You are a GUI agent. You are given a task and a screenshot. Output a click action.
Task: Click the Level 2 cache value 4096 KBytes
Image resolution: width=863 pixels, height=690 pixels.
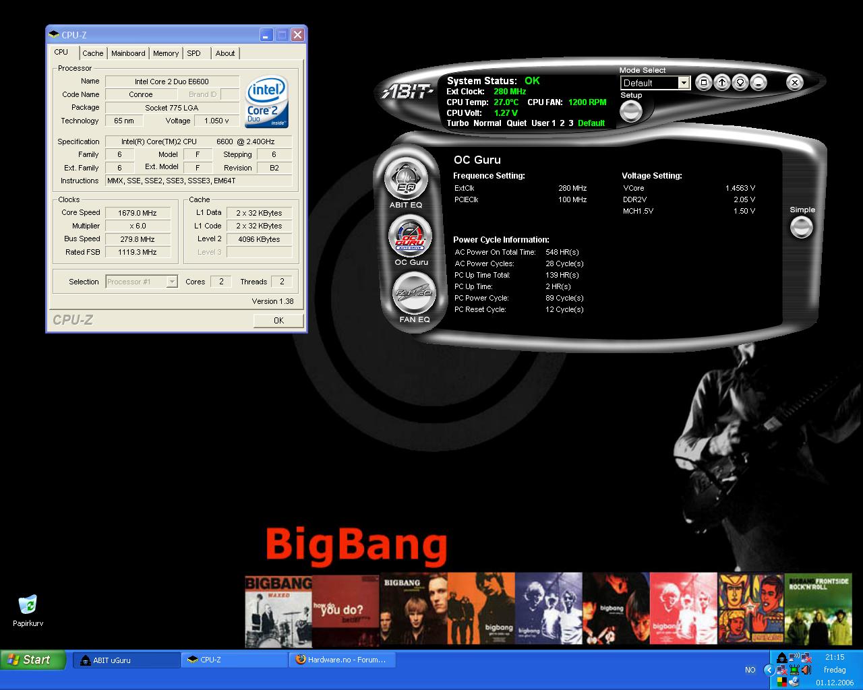tap(259, 239)
